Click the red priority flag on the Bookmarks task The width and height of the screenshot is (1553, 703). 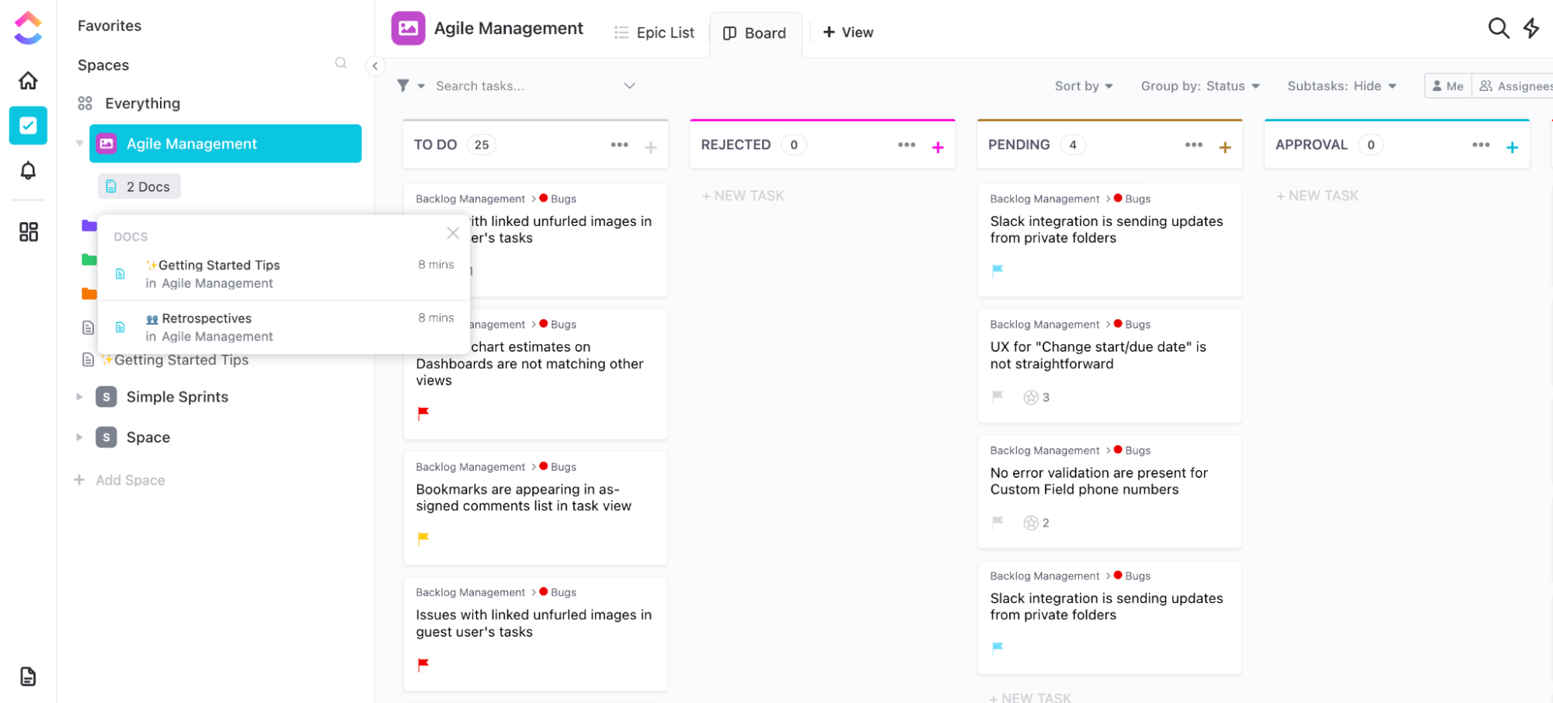(x=423, y=538)
